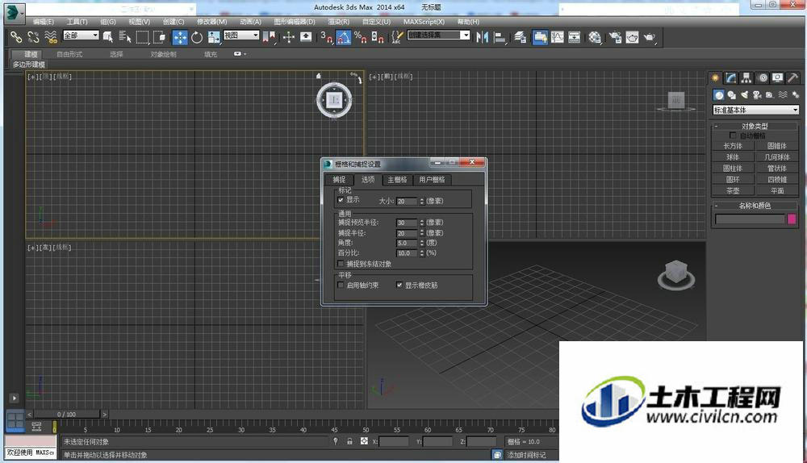Open Select by Name list icon

pyautogui.click(x=124, y=37)
